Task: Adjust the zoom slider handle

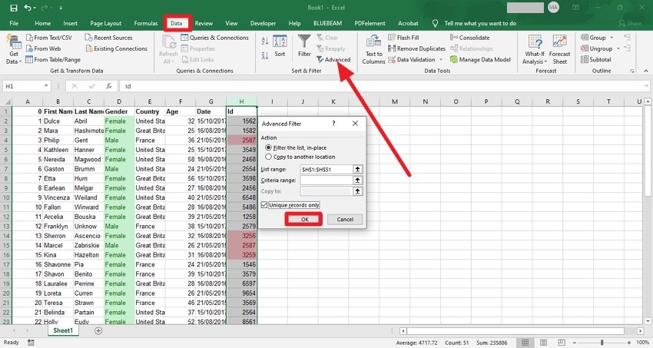Action: point(602,343)
